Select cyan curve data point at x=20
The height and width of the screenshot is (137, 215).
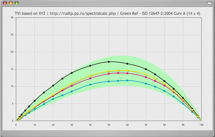53,99
